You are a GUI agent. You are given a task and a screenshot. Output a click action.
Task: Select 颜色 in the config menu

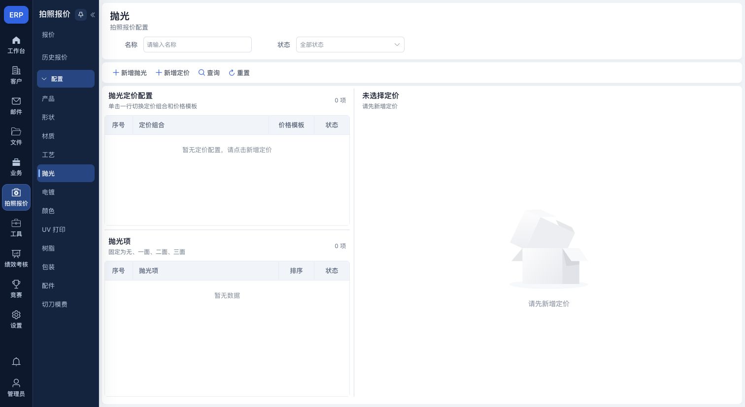click(x=66, y=211)
